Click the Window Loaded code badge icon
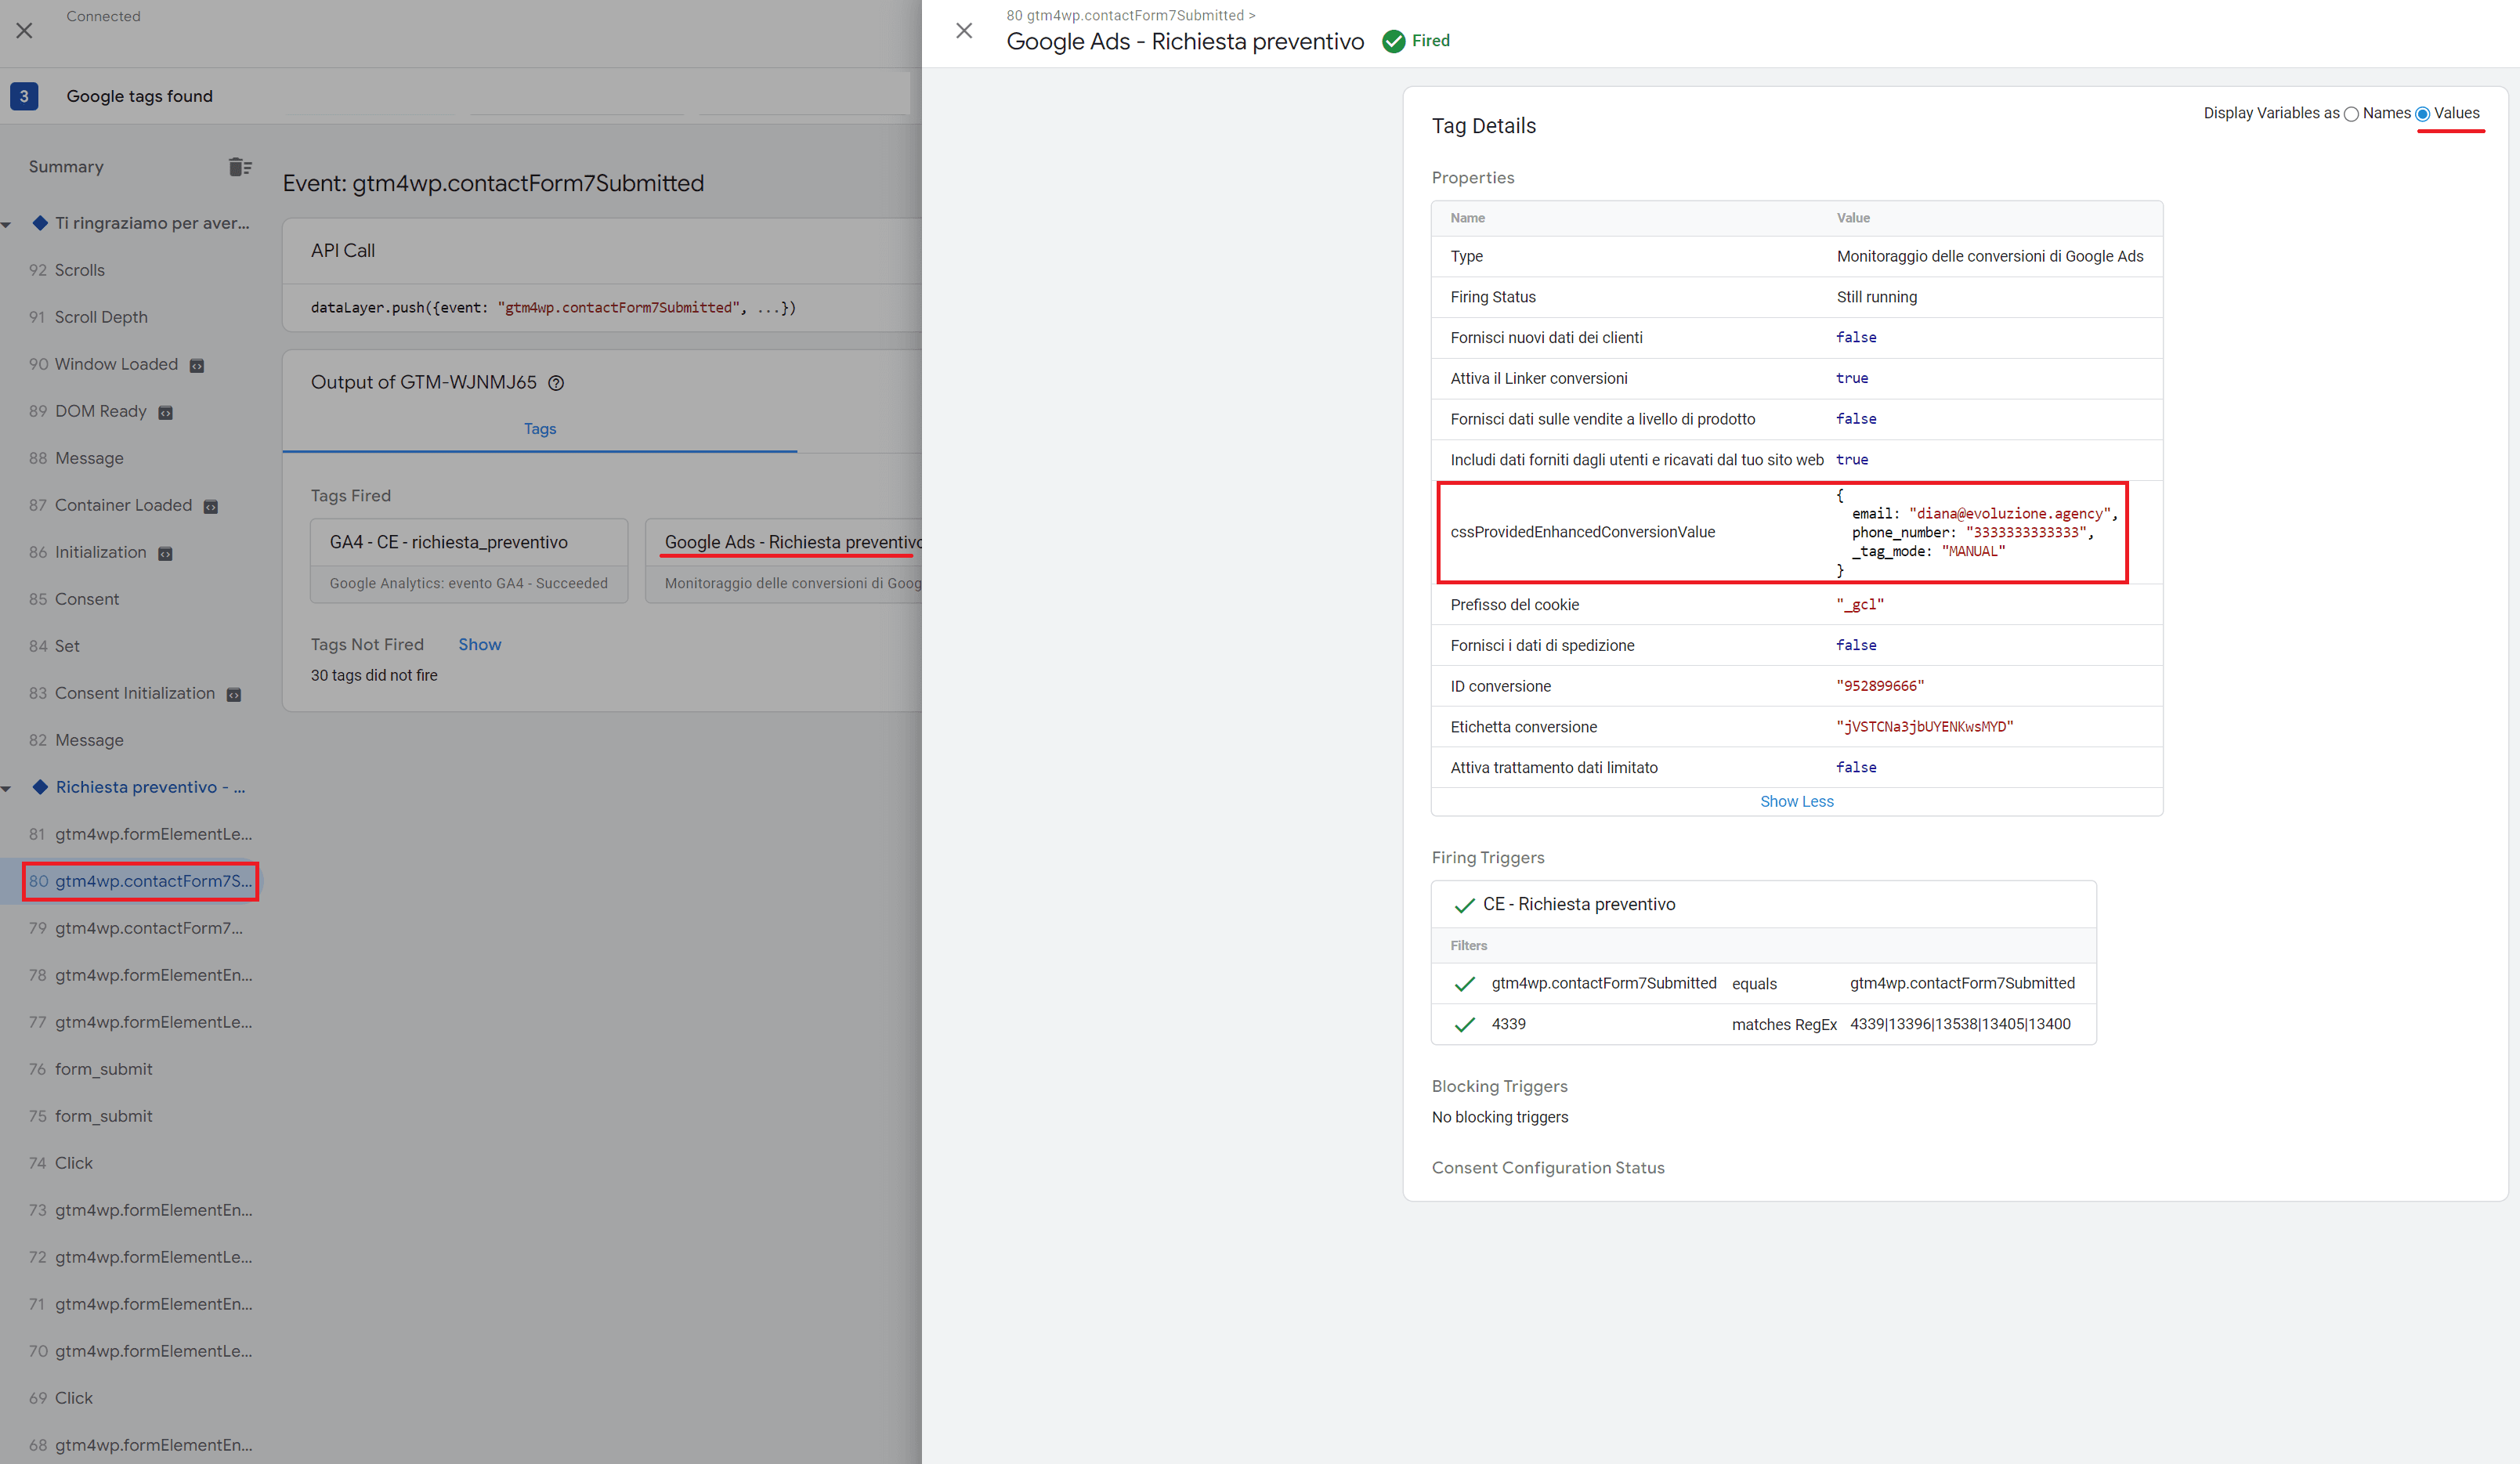The image size is (2520, 1464). coord(197,366)
